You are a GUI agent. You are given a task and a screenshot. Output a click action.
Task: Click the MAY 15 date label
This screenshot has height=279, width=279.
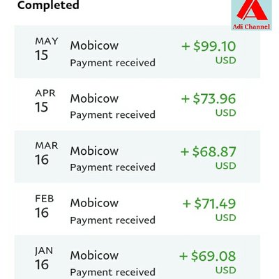click(x=46, y=49)
